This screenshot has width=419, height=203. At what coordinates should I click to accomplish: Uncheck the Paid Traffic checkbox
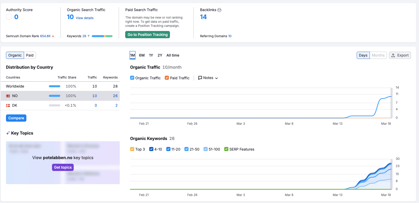(167, 78)
